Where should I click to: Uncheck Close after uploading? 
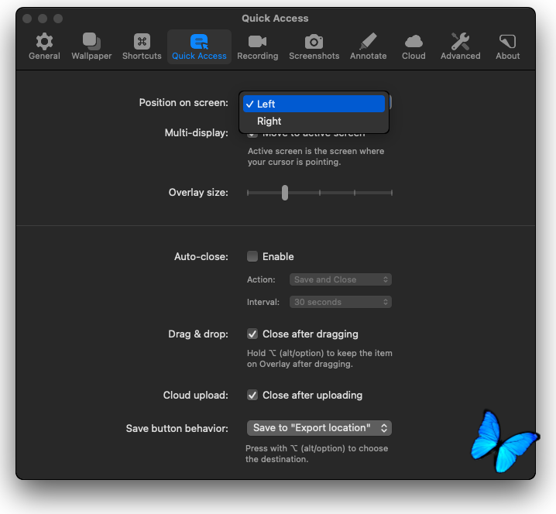click(x=252, y=395)
